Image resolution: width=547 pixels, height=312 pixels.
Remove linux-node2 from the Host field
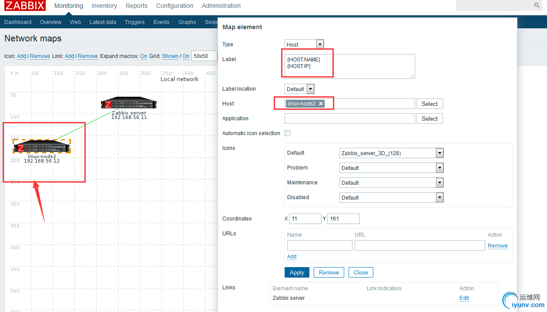[x=321, y=104]
